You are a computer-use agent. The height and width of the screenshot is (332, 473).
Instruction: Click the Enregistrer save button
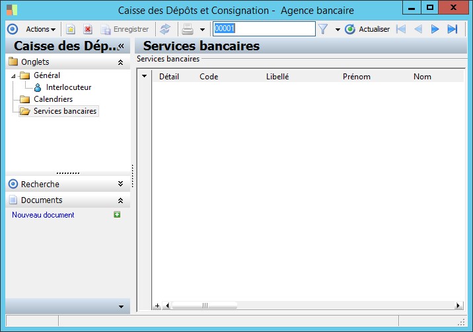click(x=125, y=29)
